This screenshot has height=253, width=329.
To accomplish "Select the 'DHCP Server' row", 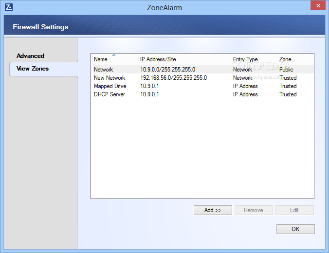I will click(202, 94).
